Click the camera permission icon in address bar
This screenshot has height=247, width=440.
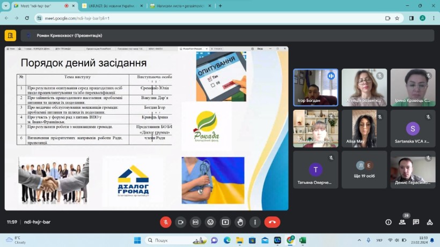(388, 18)
